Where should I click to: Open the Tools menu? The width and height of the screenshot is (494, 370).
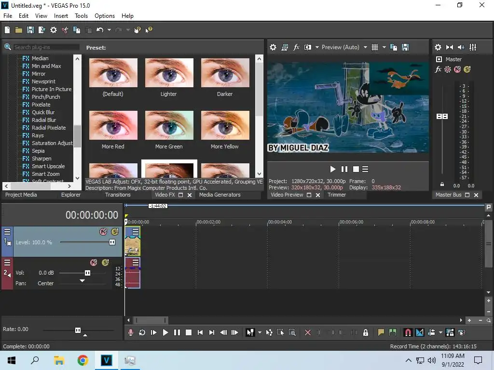tap(81, 16)
